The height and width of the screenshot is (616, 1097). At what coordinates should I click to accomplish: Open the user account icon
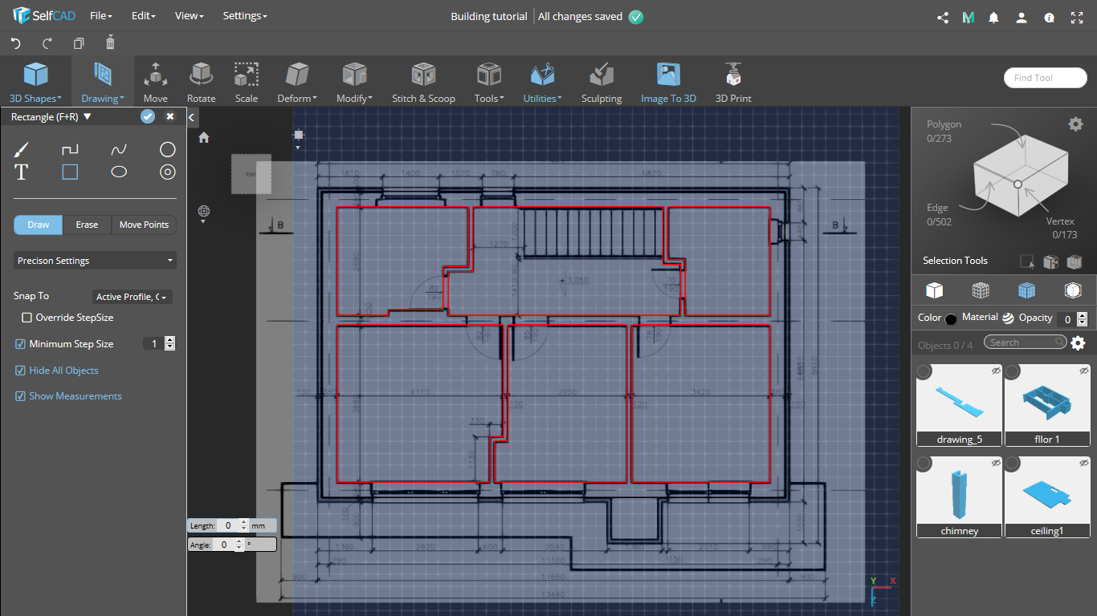pyautogui.click(x=1021, y=17)
